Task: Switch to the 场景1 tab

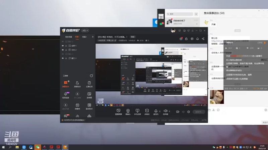Action: pyautogui.click(x=77, y=37)
